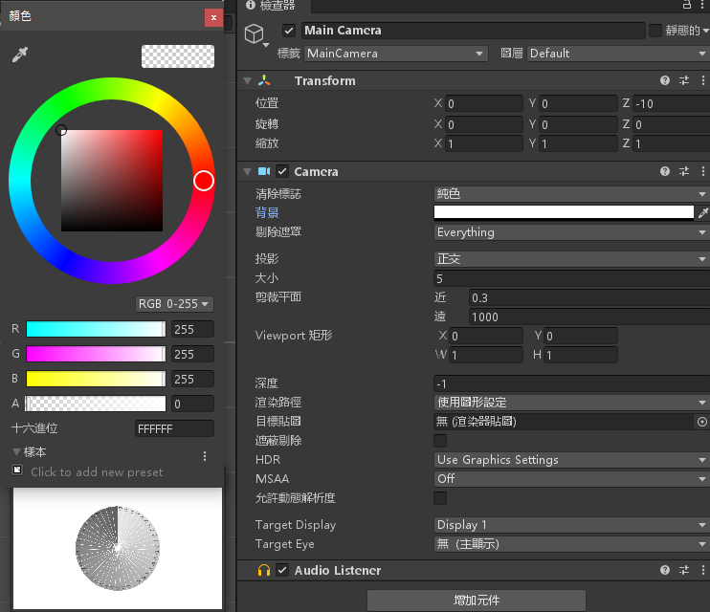Toggle the 允許動態解析度 checkbox
Image resolution: width=710 pixels, height=612 pixels.
(440, 498)
